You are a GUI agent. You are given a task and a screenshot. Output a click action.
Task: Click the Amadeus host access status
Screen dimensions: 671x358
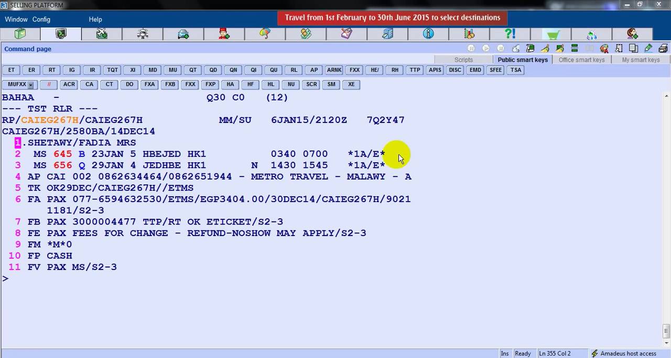(x=624, y=353)
